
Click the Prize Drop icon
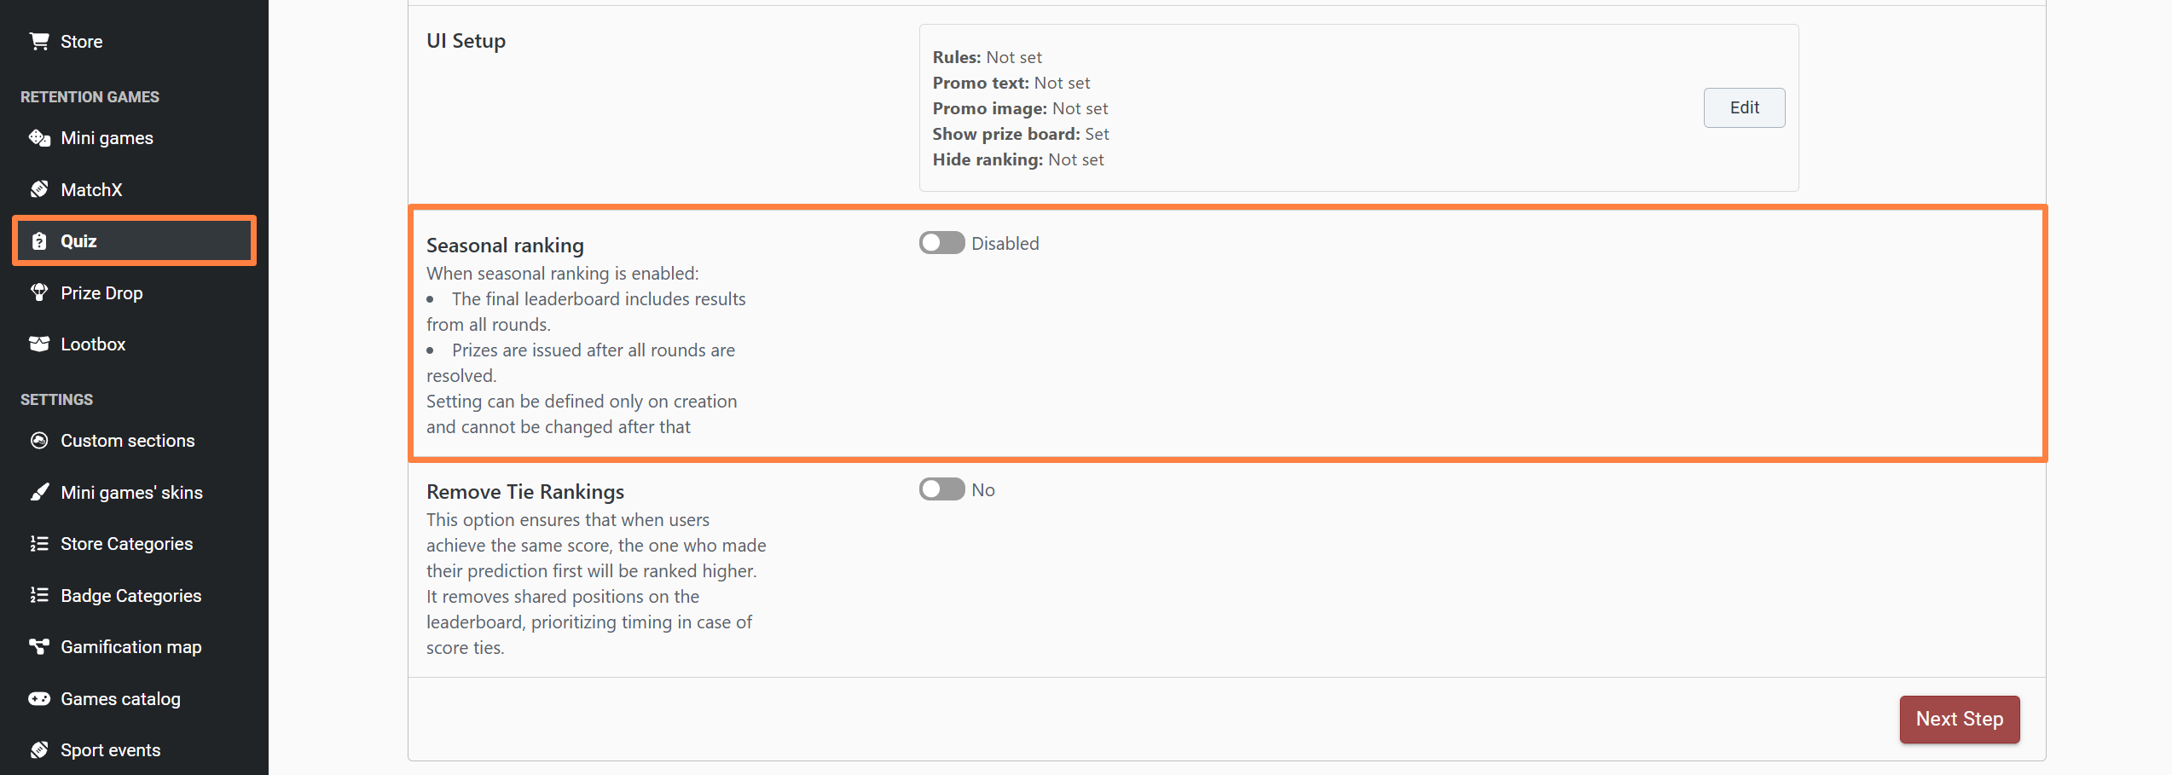39,292
